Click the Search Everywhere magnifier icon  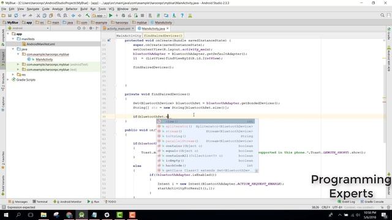382,15
